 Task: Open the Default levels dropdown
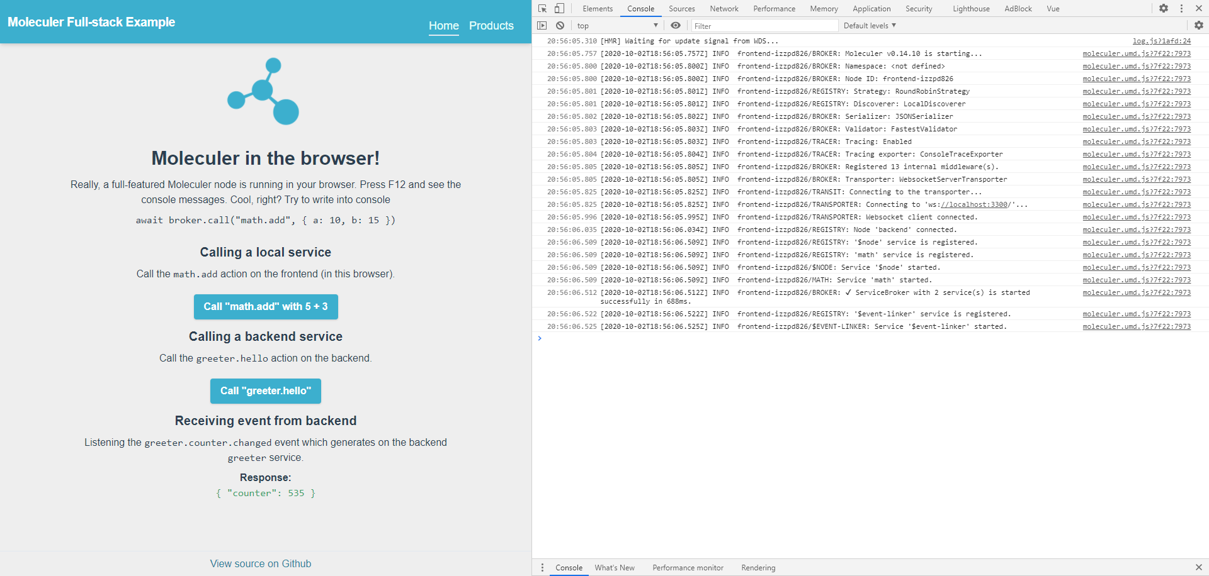click(869, 25)
